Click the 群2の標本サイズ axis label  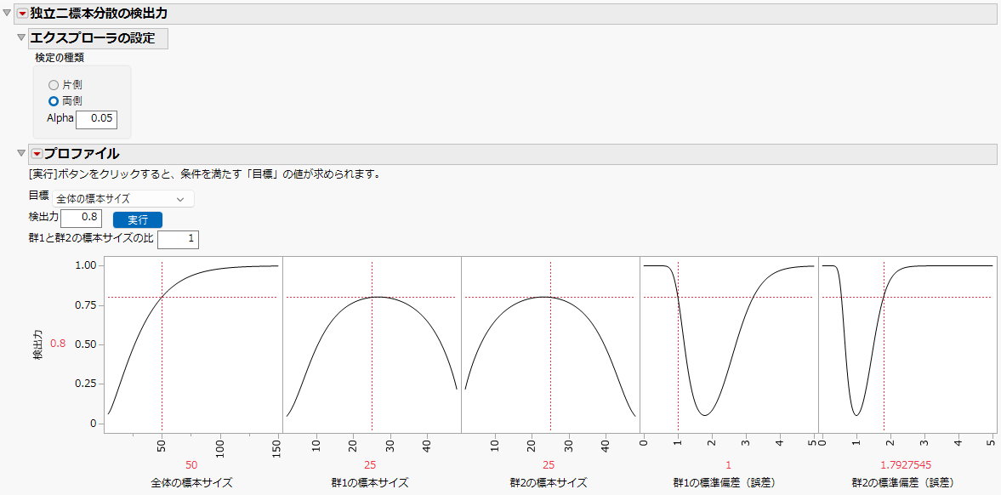pyautogui.click(x=550, y=483)
